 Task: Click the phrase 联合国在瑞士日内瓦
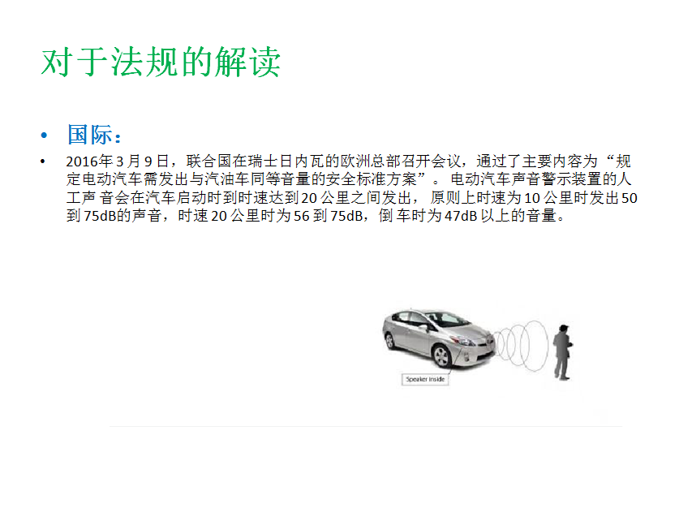click(x=255, y=161)
